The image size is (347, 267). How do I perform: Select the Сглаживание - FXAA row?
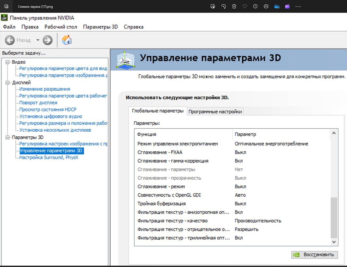(x=233, y=152)
